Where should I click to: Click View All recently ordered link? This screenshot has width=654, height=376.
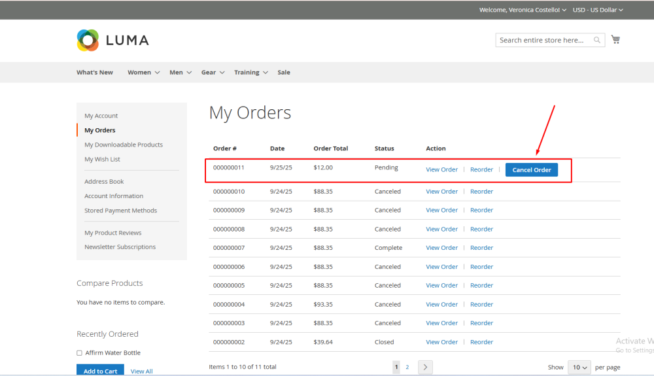click(x=141, y=371)
